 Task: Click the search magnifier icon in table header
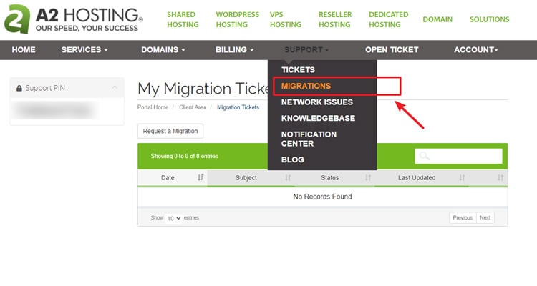click(424, 156)
